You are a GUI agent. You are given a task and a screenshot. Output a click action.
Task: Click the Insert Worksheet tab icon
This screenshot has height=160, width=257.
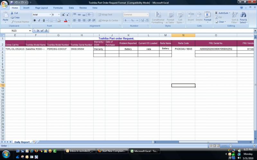[x=35, y=142]
